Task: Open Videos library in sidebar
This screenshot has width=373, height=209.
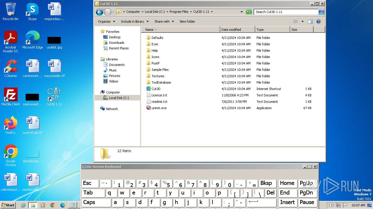Action: click(111, 81)
